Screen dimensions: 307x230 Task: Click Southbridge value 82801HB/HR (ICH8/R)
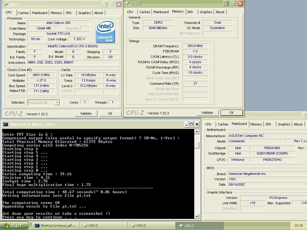272,154
